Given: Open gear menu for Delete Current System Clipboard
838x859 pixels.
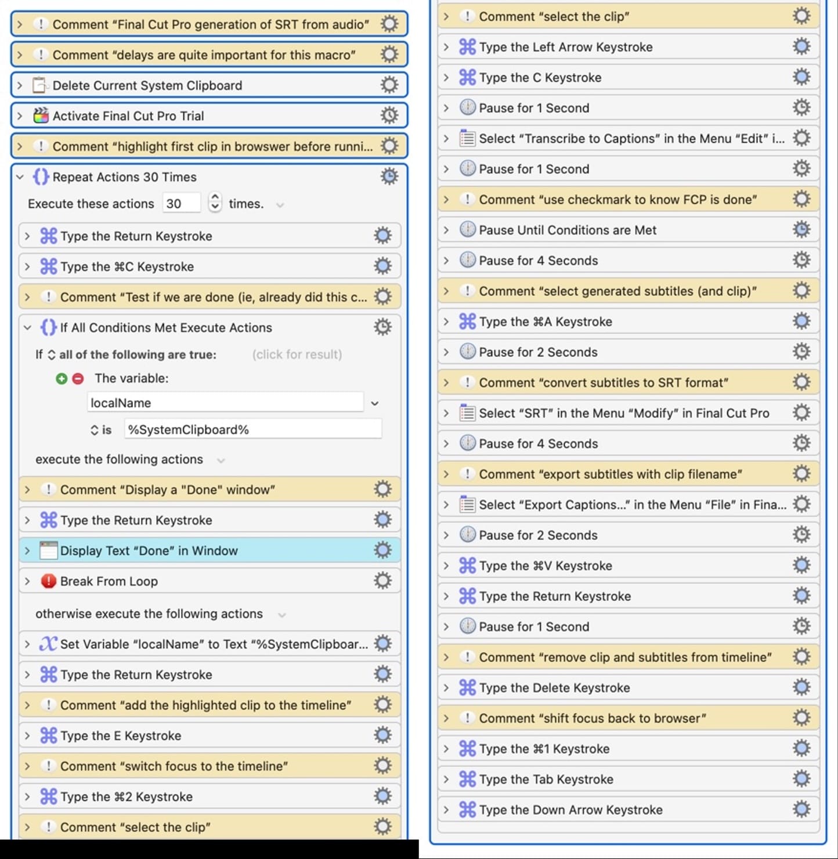Looking at the screenshot, I should [389, 85].
